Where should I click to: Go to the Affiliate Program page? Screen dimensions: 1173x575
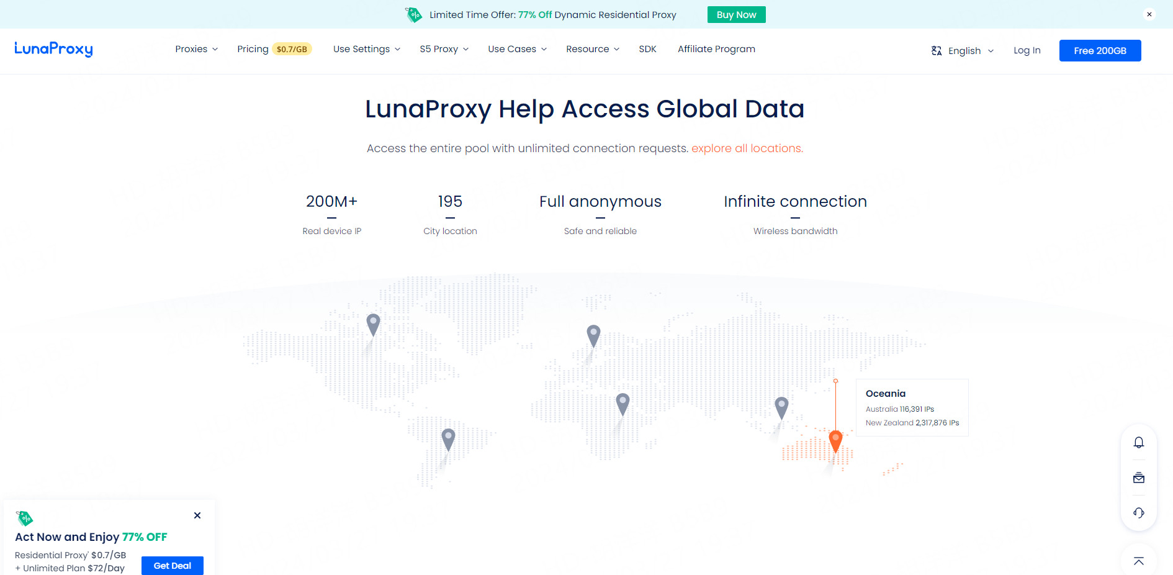716,49
